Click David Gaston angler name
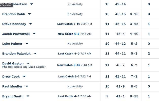 click(13, 63)
